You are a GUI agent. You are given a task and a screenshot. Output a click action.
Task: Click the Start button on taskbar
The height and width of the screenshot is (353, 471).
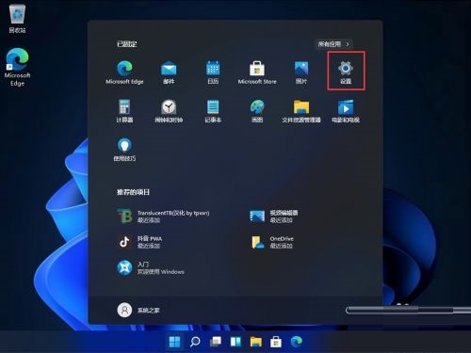(174, 342)
